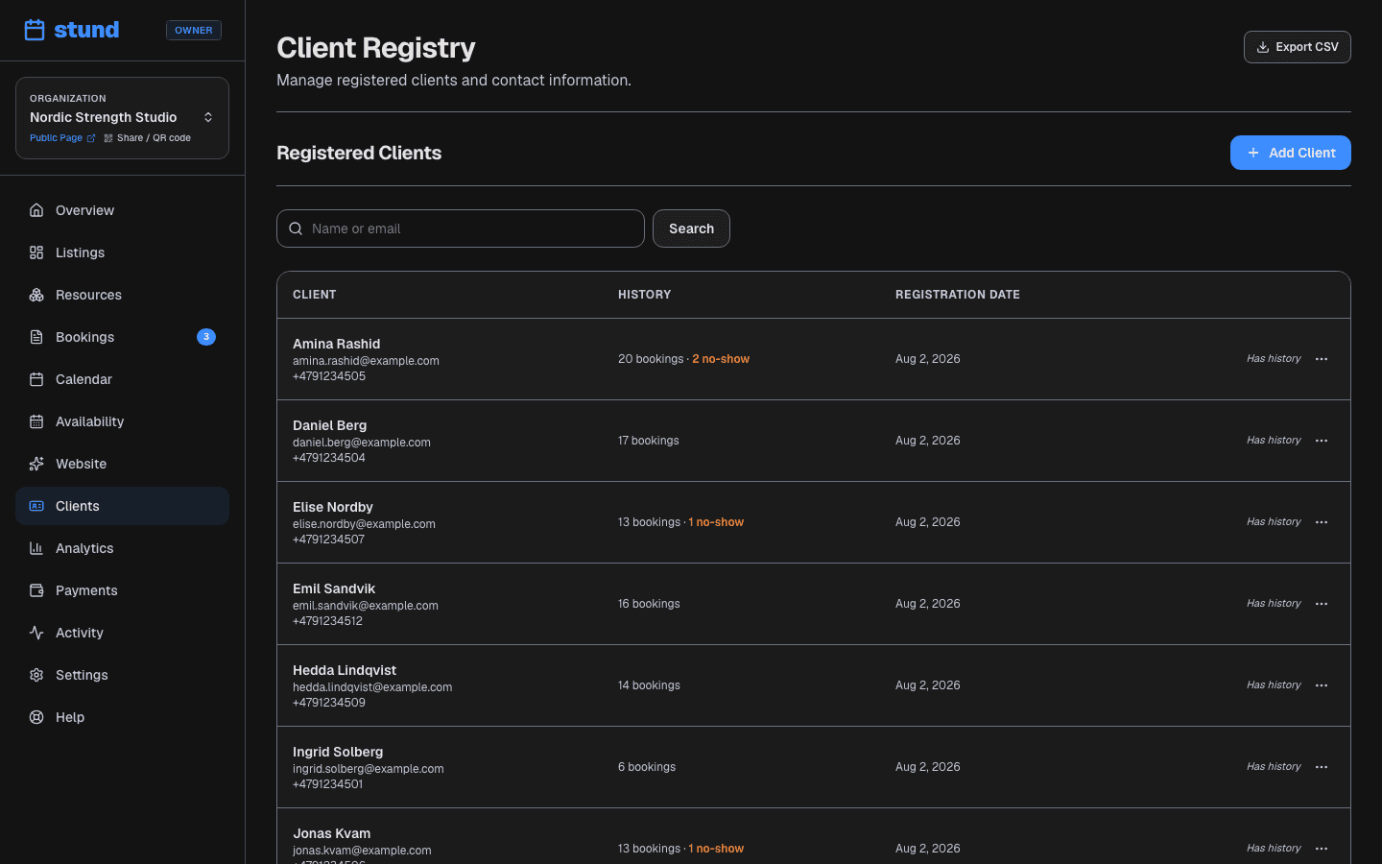Screen dimensions: 1382x864
Task: Click the Analytics bar chart icon
Action: pyautogui.click(x=36, y=548)
